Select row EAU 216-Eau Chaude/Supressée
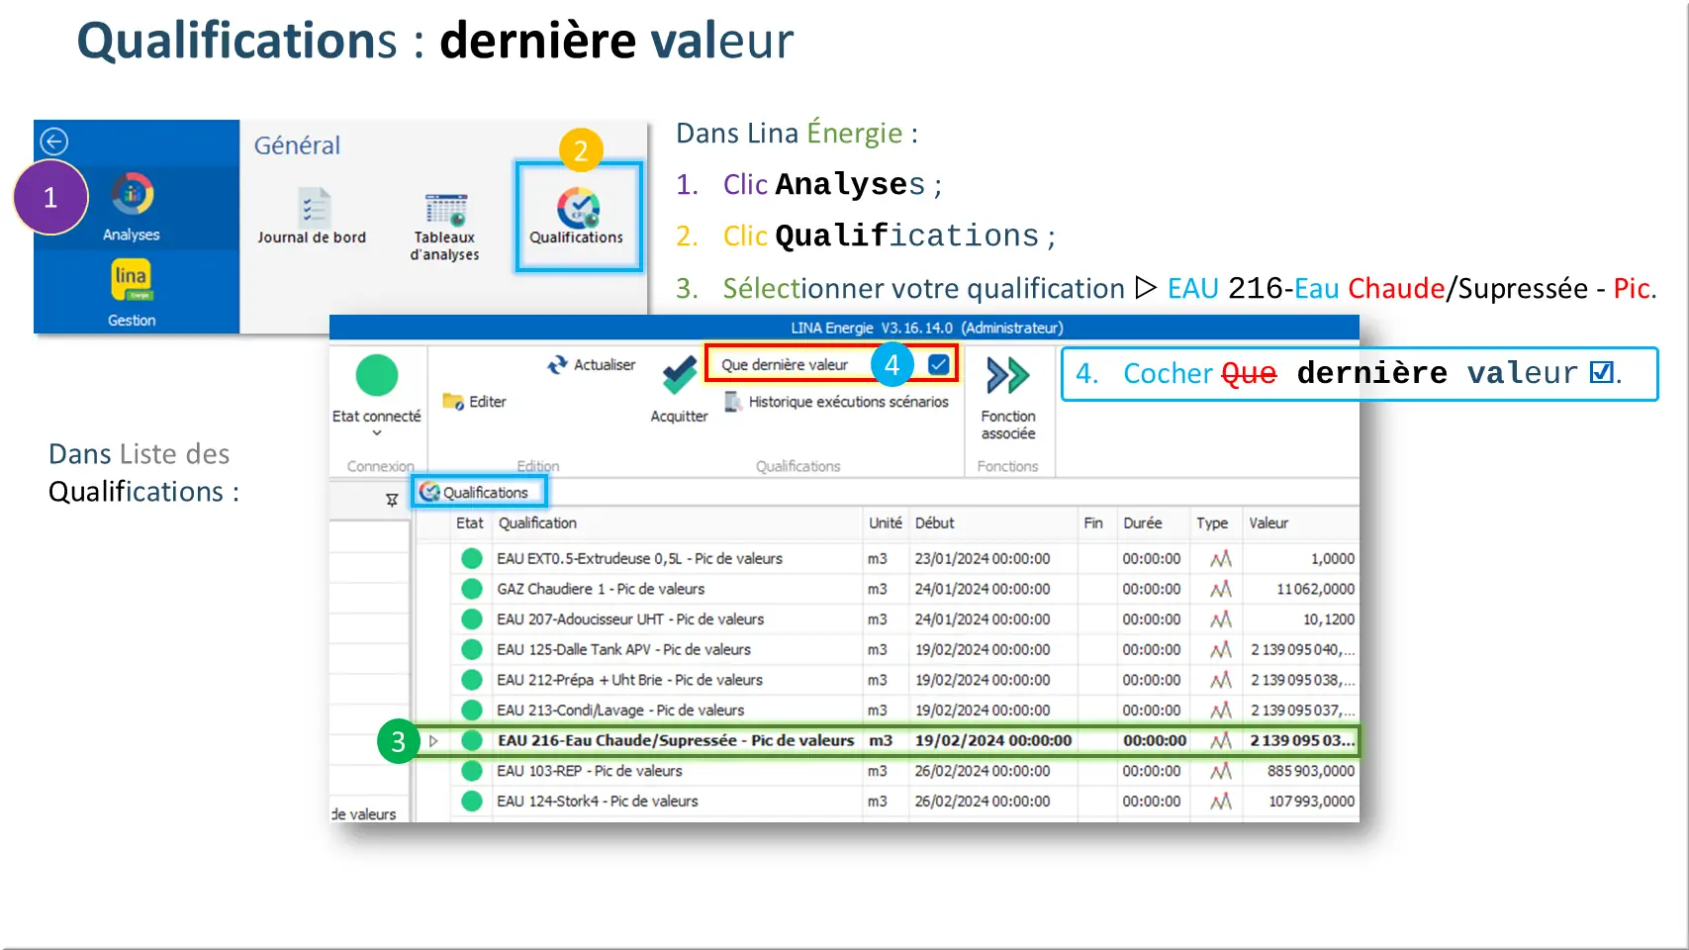Viewport: 1689px width, 950px height. (887, 740)
